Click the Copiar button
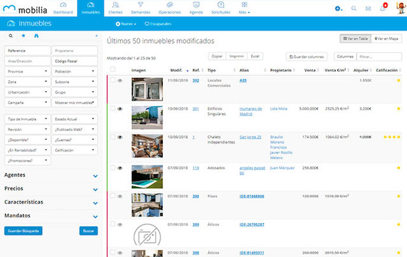The width and height of the screenshot is (407, 257). [217, 57]
